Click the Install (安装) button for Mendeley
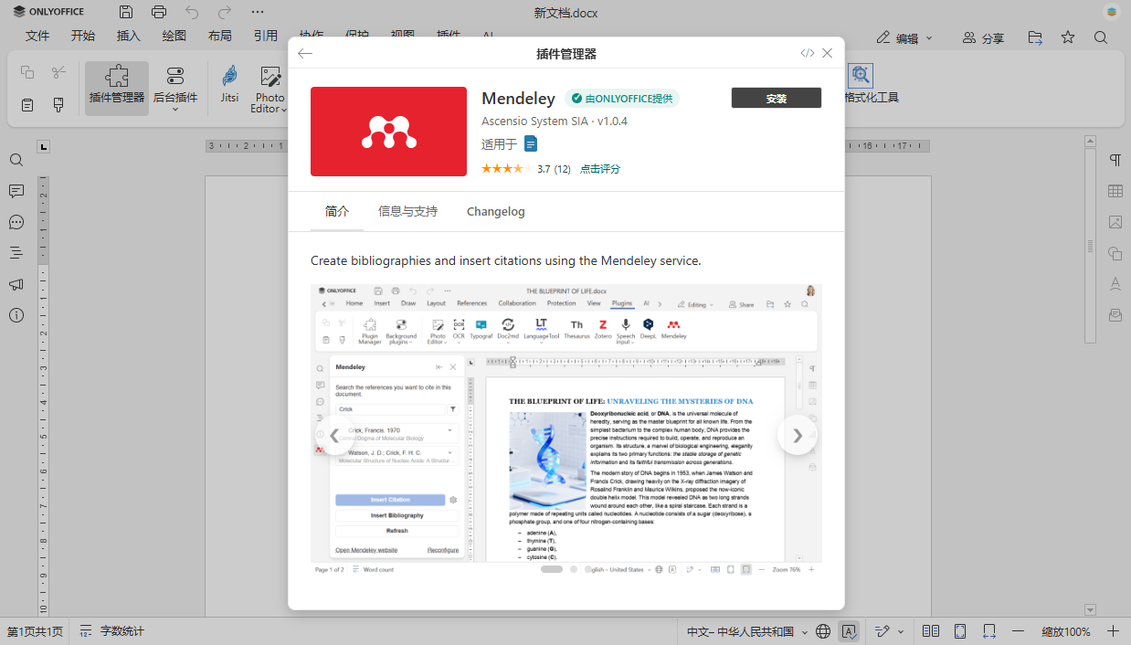Viewport: 1131px width, 645px height. tap(776, 98)
